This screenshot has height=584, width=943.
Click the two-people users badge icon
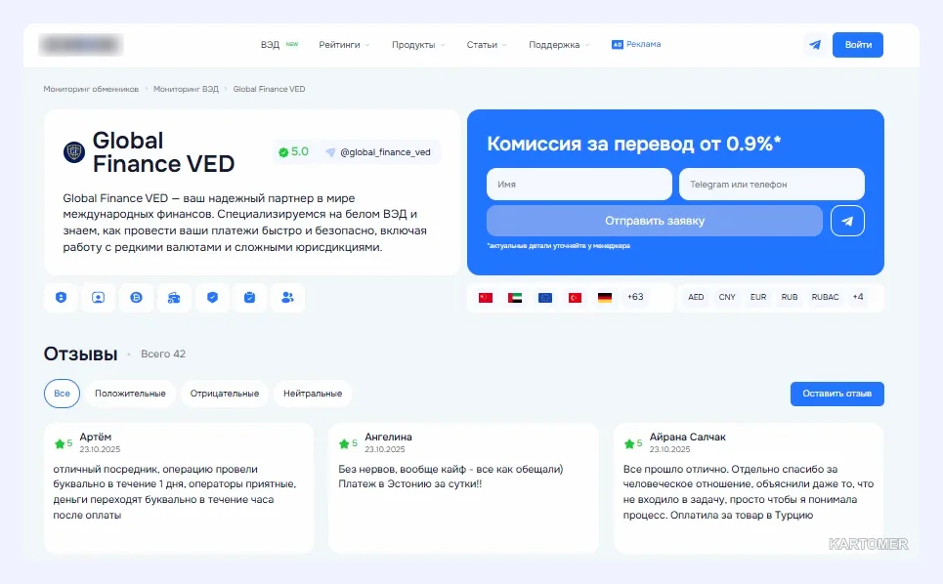(287, 298)
